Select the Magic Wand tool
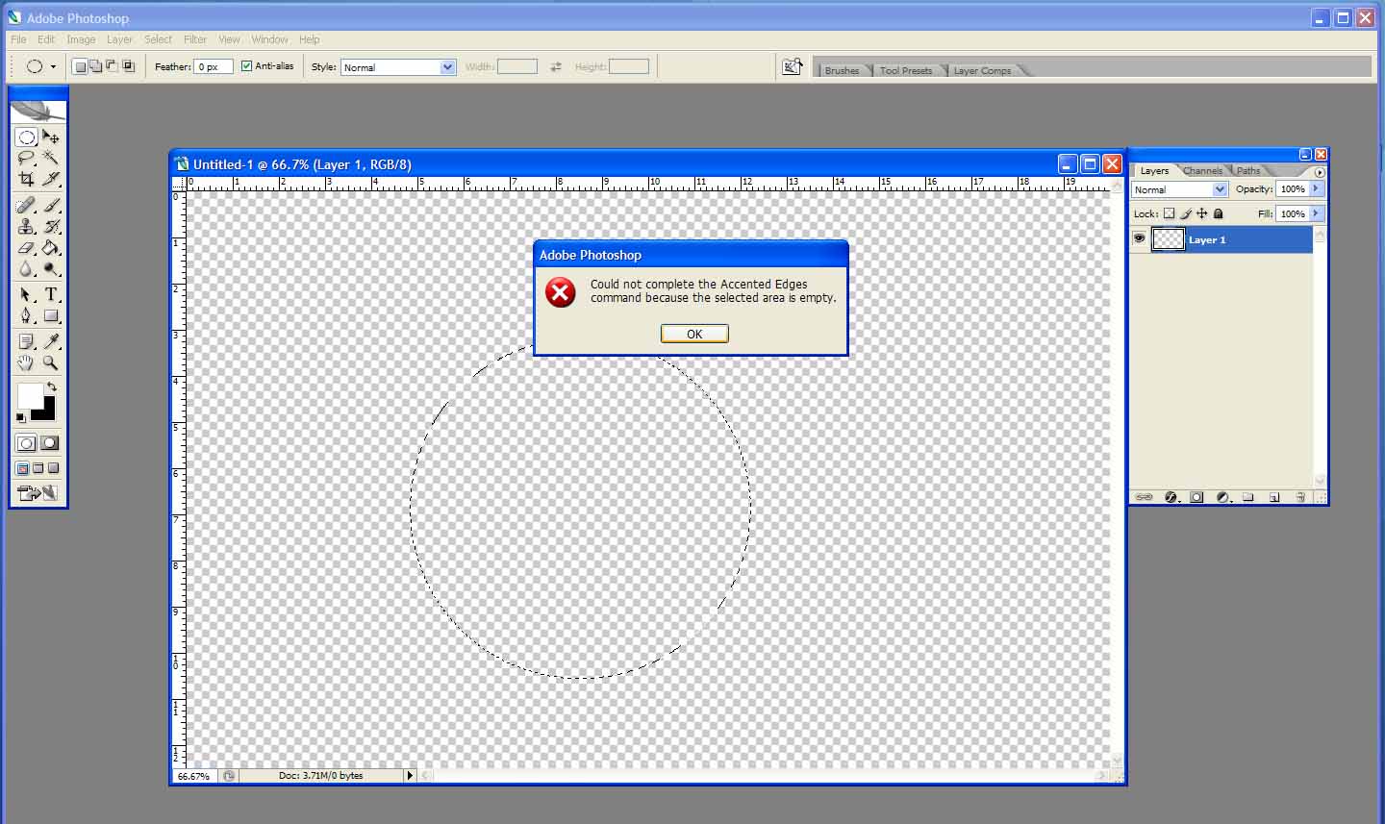Image resolution: width=1385 pixels, height=824 pixels. click(x=51, y=158)
